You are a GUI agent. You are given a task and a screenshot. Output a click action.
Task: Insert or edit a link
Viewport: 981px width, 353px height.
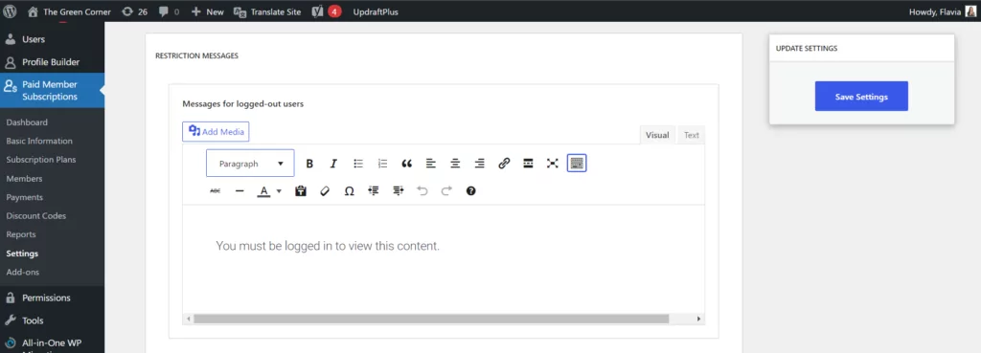(504, 163)
